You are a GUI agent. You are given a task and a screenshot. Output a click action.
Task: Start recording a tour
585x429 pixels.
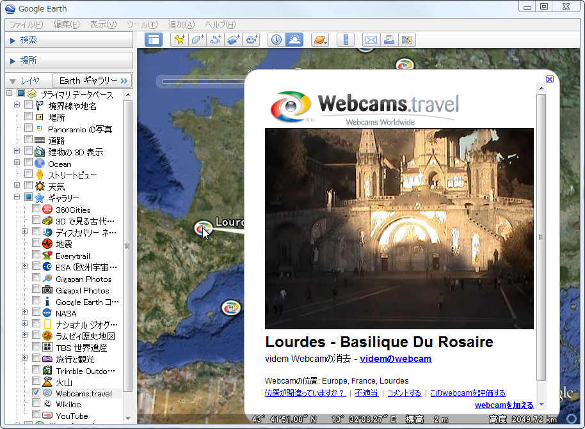click(x=251, y=39)
